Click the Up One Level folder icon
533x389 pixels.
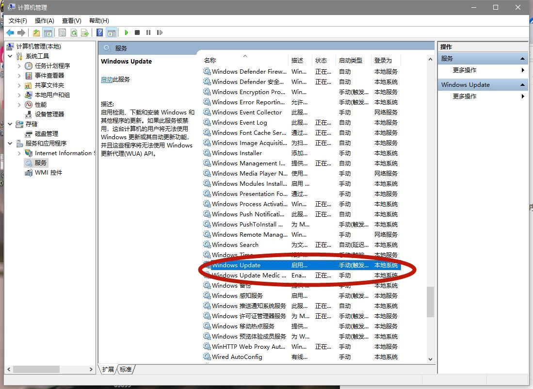pos(36,32)
